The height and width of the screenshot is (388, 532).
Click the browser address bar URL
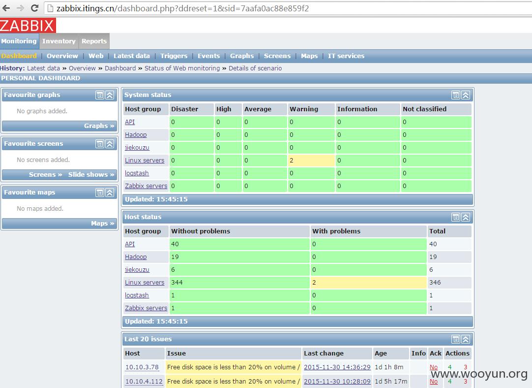[x=182, y=8]
